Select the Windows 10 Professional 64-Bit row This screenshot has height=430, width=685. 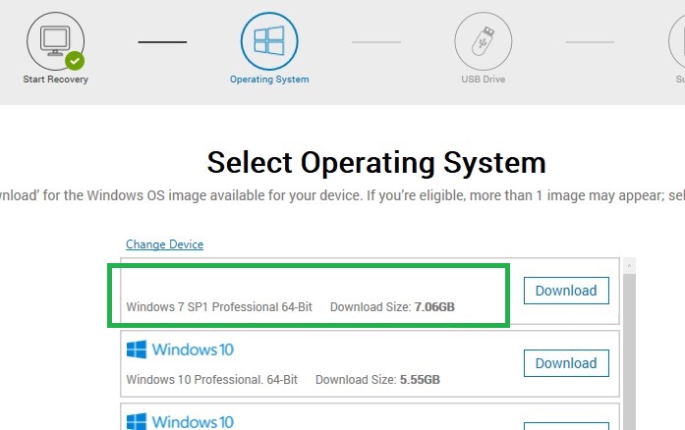coord(370,363)
